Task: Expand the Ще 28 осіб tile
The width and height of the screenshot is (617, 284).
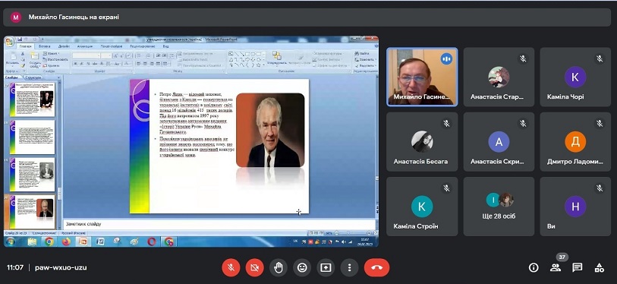Action: coord(499,207)
